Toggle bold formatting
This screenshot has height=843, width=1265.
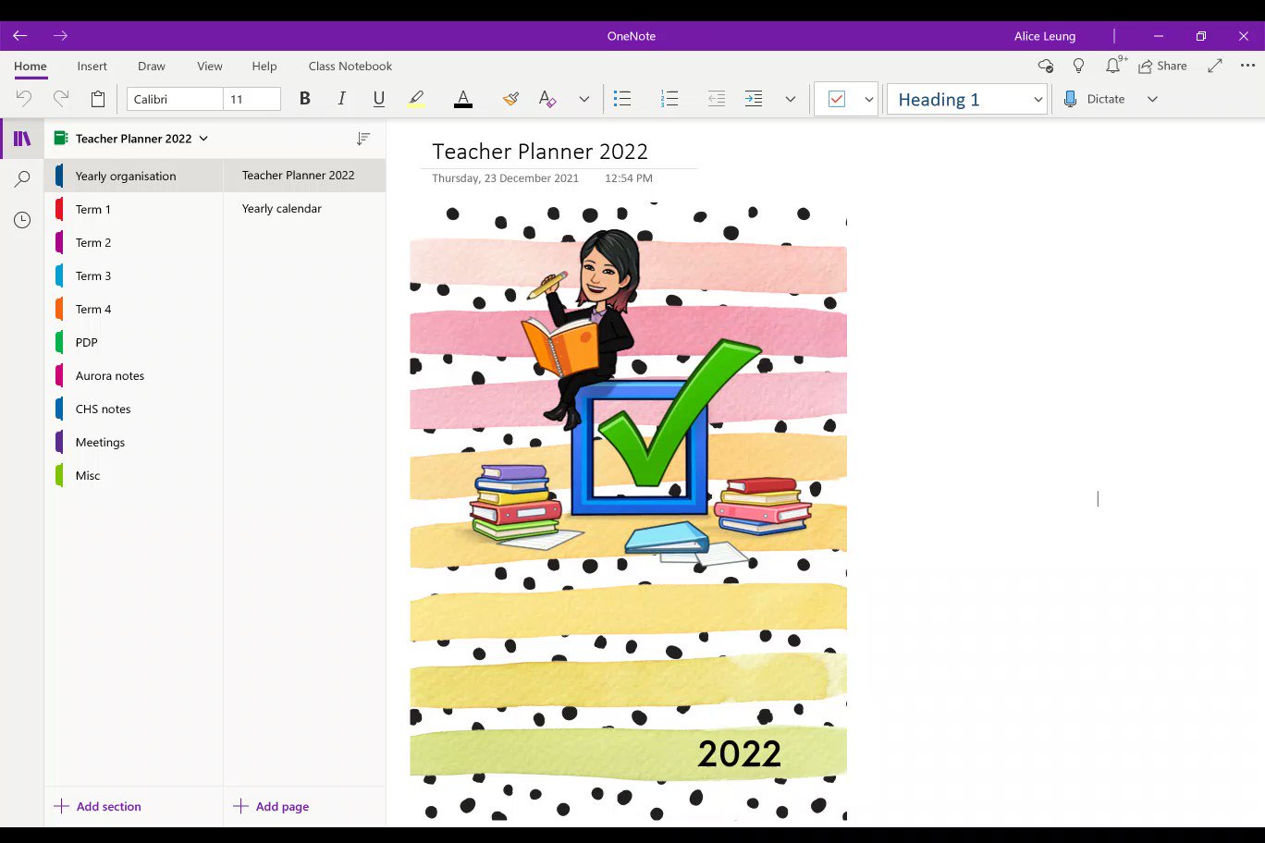tap(304, 98)
